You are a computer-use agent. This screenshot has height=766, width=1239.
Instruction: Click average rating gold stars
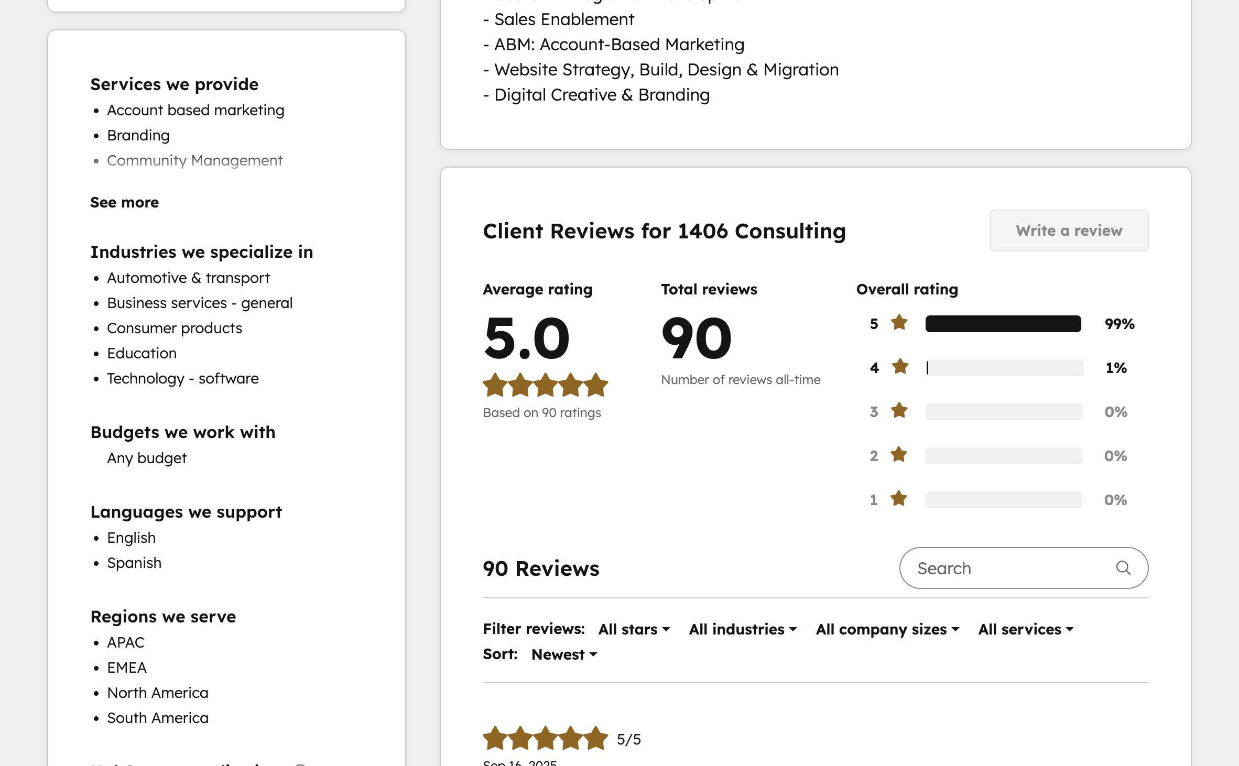point(545,385)
